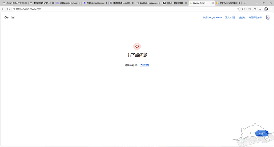
Task: Open the browser profile avatar in toolbar
Action: tap(266, 9)
